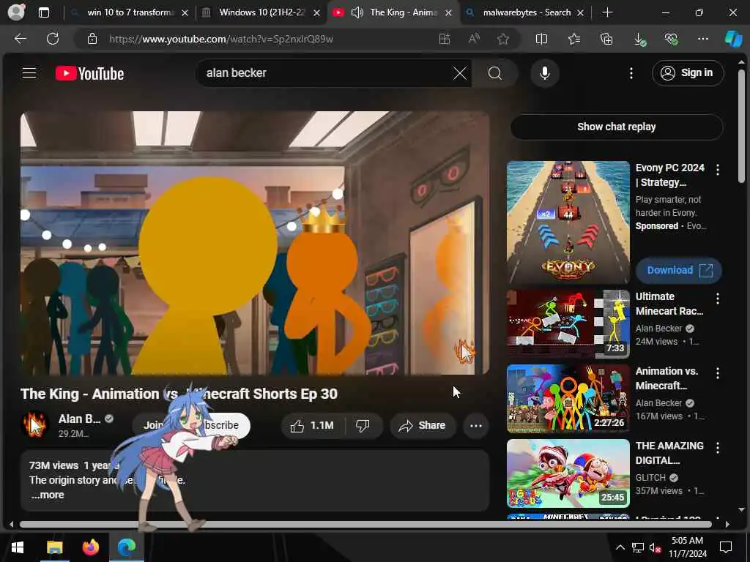The height and width of the screenshot is (562, 750).
Task: Open options for THE AMAZING DIGITAL video
Action: (718, 447)
